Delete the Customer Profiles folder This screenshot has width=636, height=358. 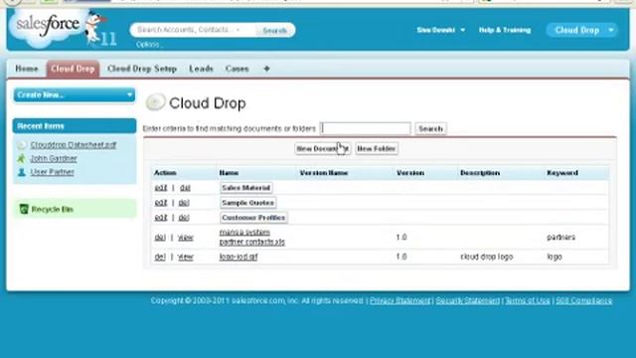[x=184, y=218]
